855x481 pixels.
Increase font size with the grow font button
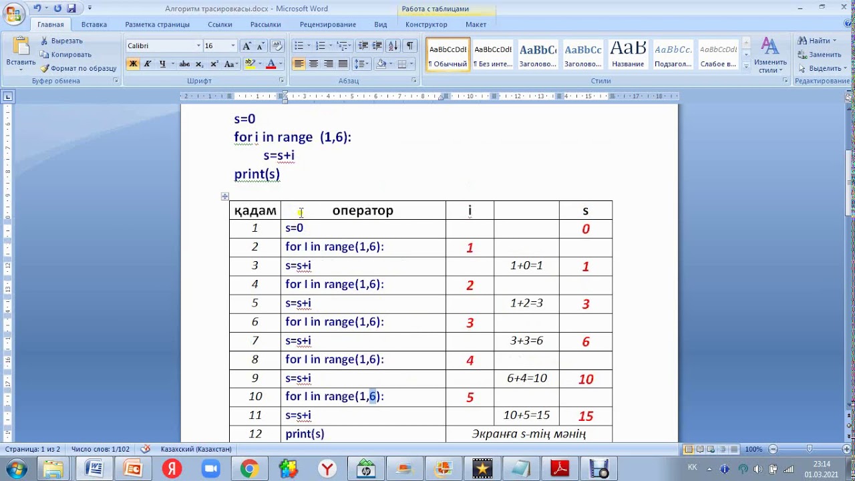tap(246, 45)
